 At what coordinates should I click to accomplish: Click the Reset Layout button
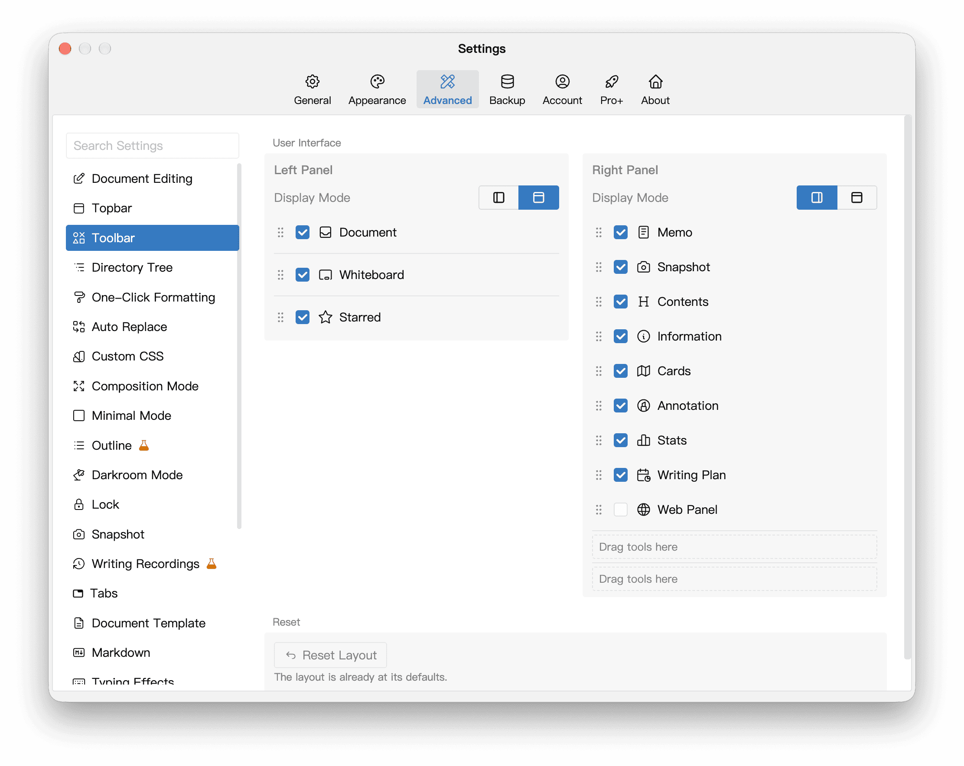(330, 655)
